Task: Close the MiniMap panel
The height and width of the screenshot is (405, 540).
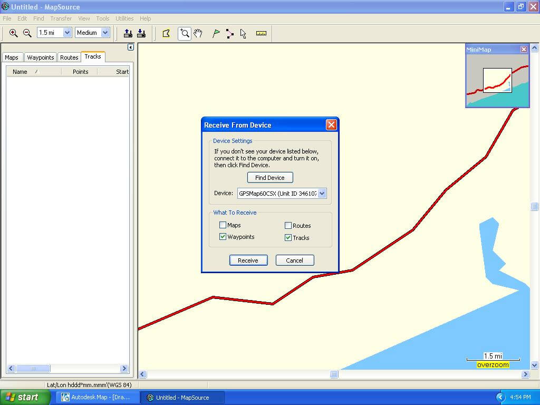Action: click(524, 49)
